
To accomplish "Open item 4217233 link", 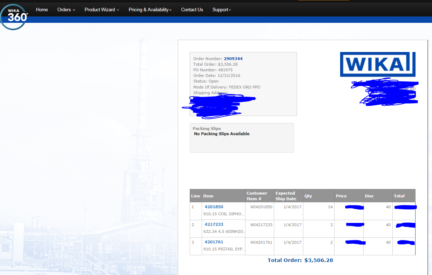I will [214, 224].
